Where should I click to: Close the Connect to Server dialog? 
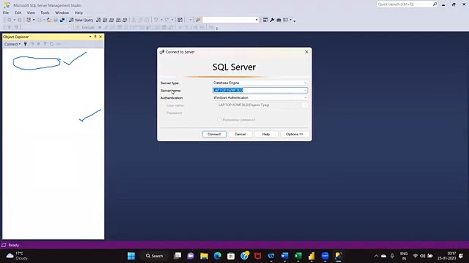pyautogui.click(x=307, y=52)
